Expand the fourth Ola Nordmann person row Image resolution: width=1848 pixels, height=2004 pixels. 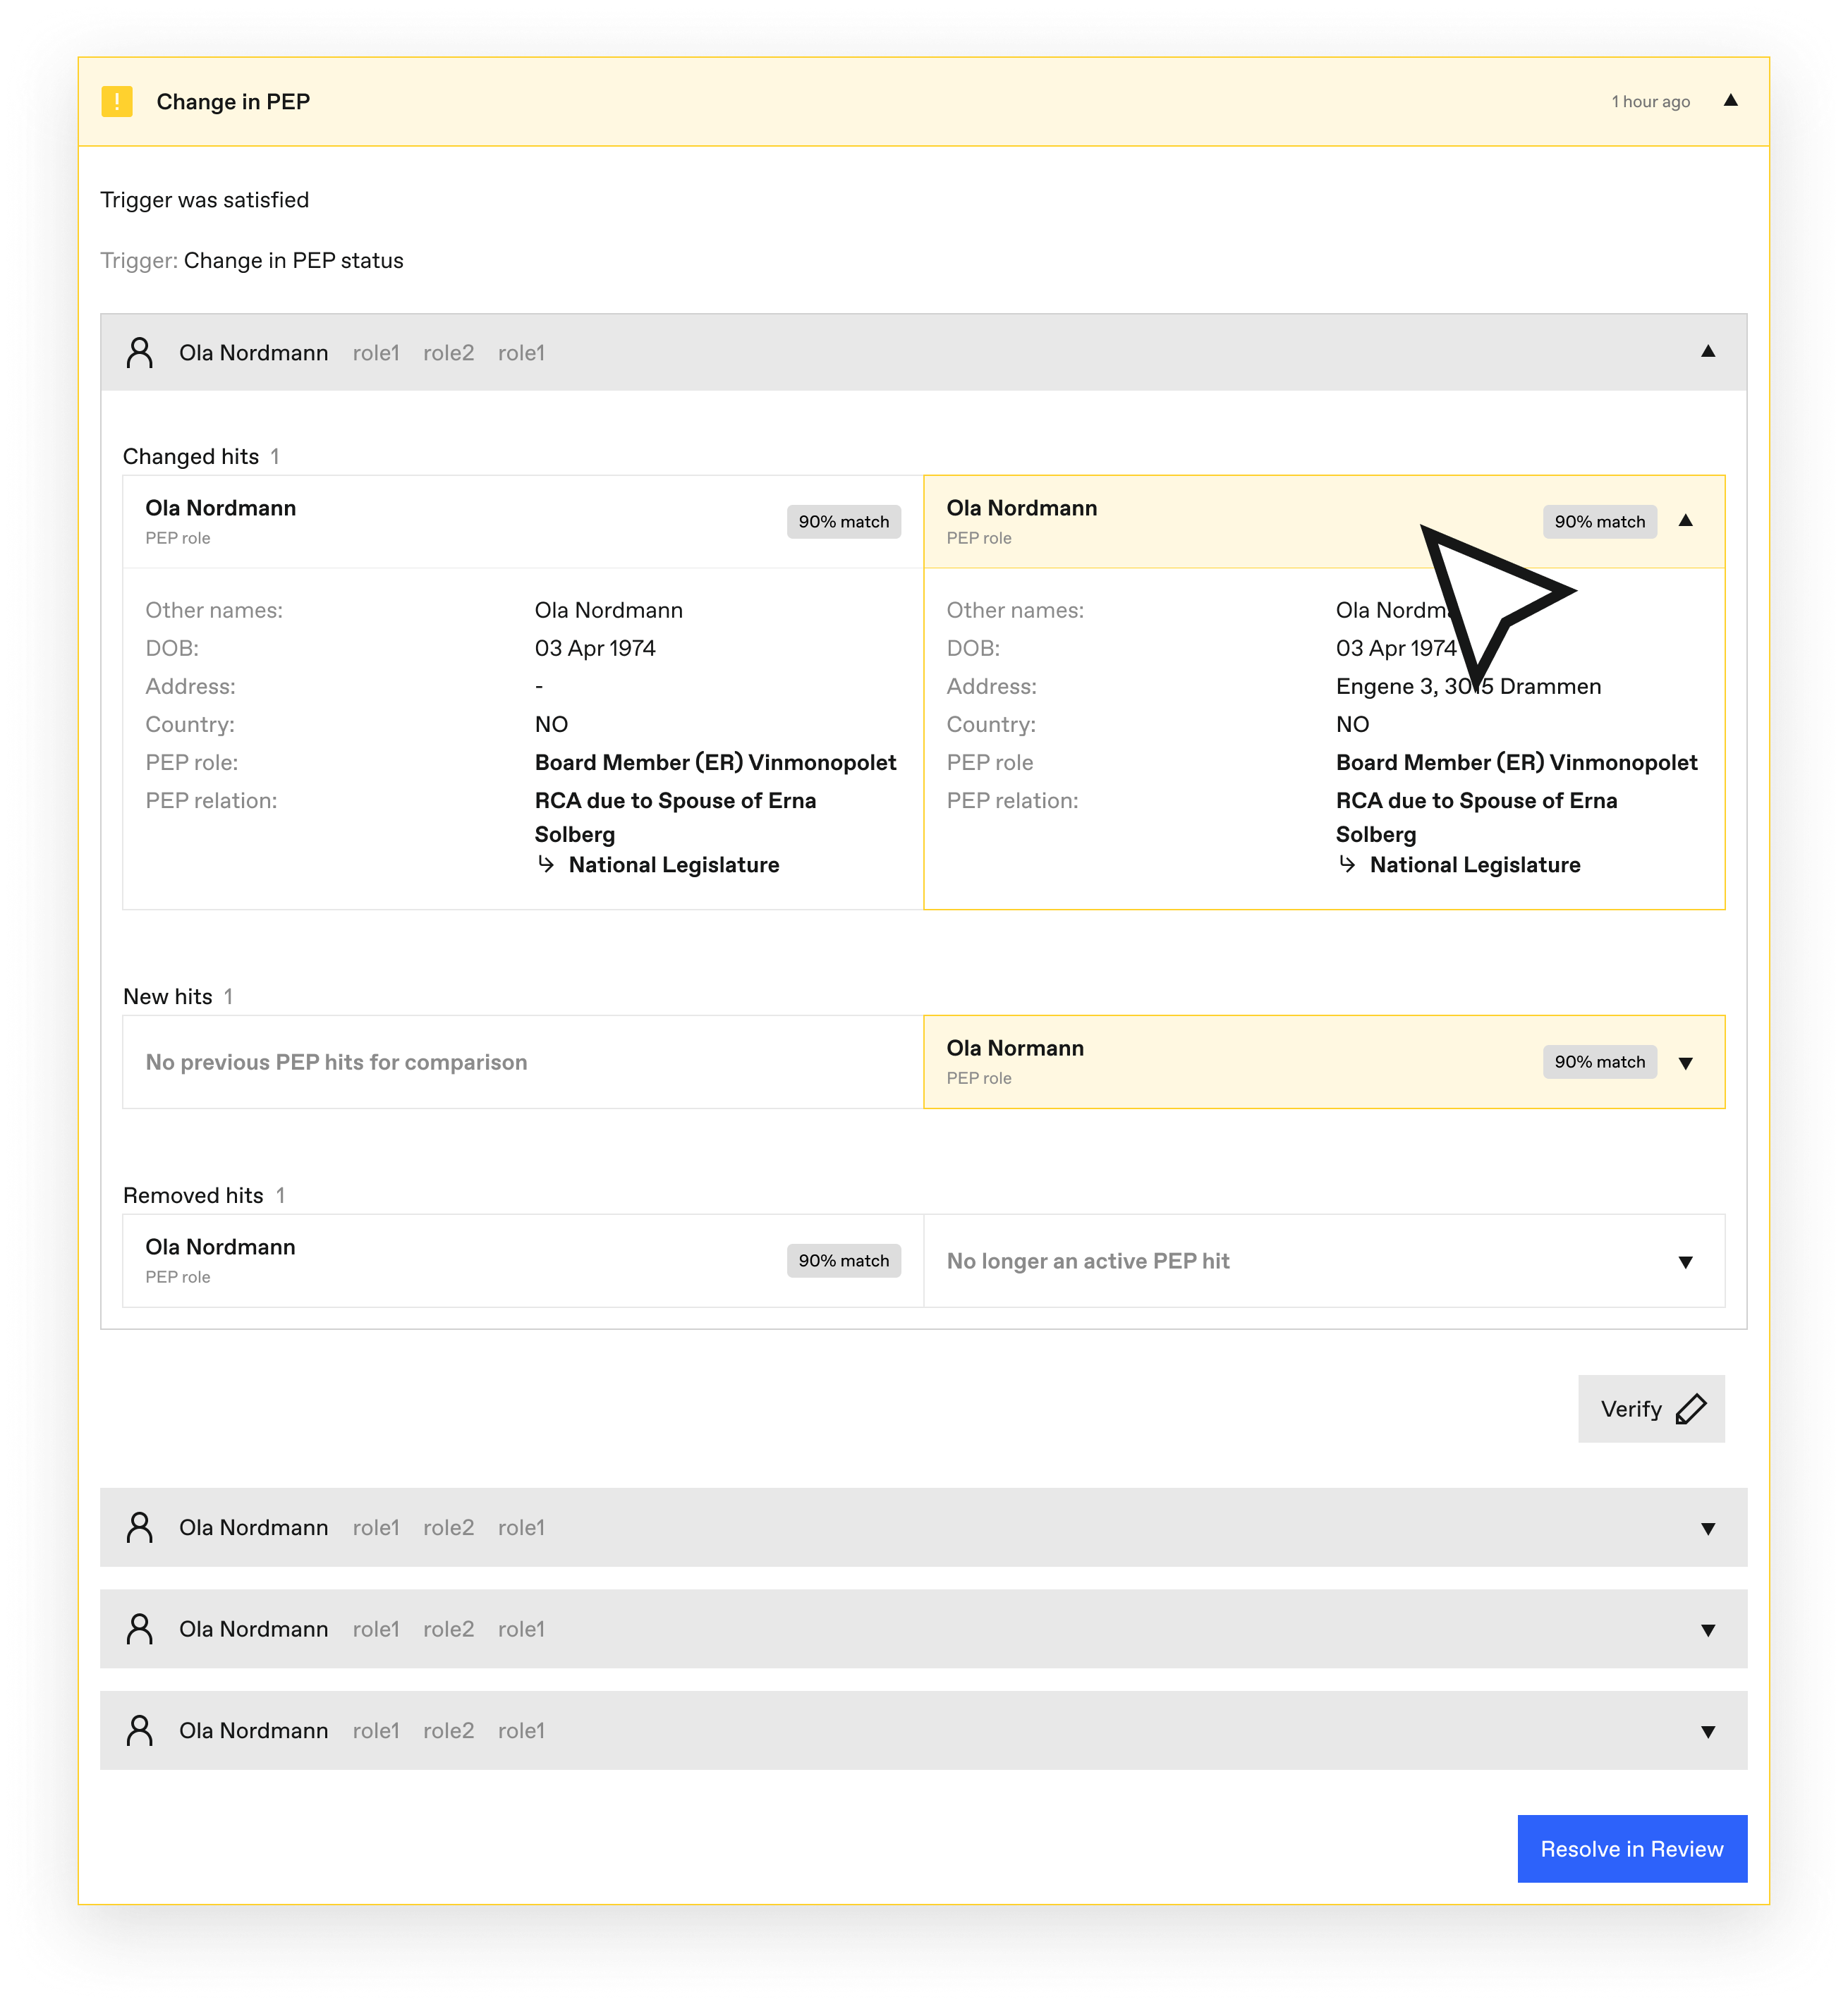[1707, 1731]
